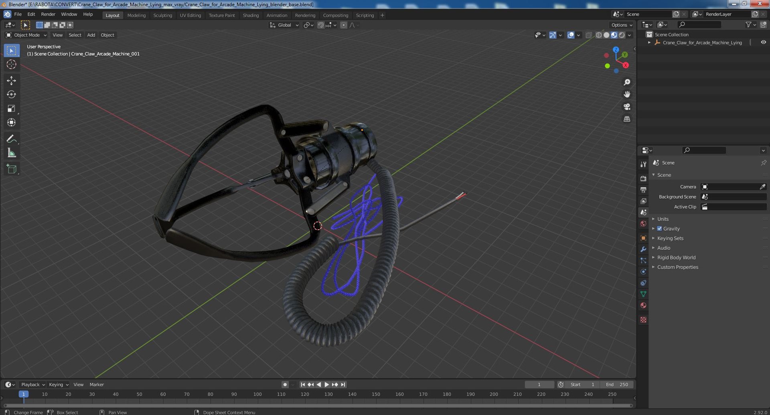Screen dimensions: 770x415
Task: Open the File menu
Action: click(x=18, y=14)
